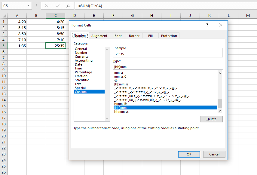Click the Delete button

pyautogui.click(x=211, y=119)
